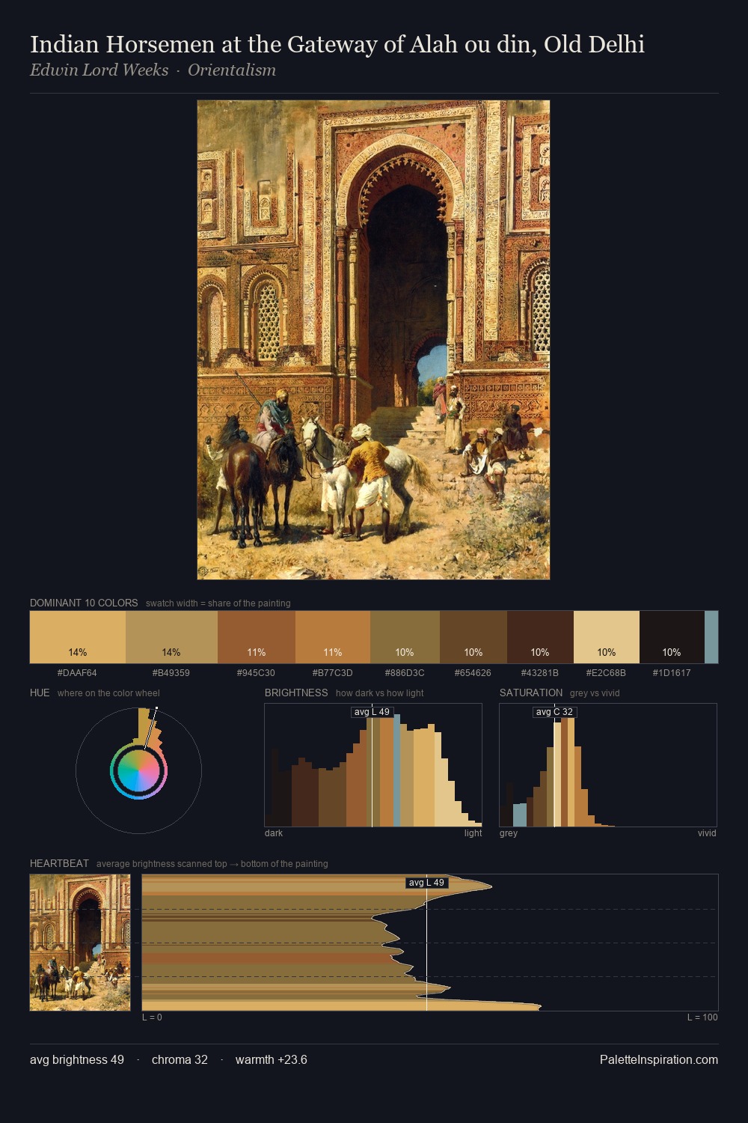Click hex code text '#1D1617'
This screenshot has height=1123, width=748.
pyautogui.click(x=672, y=672)
